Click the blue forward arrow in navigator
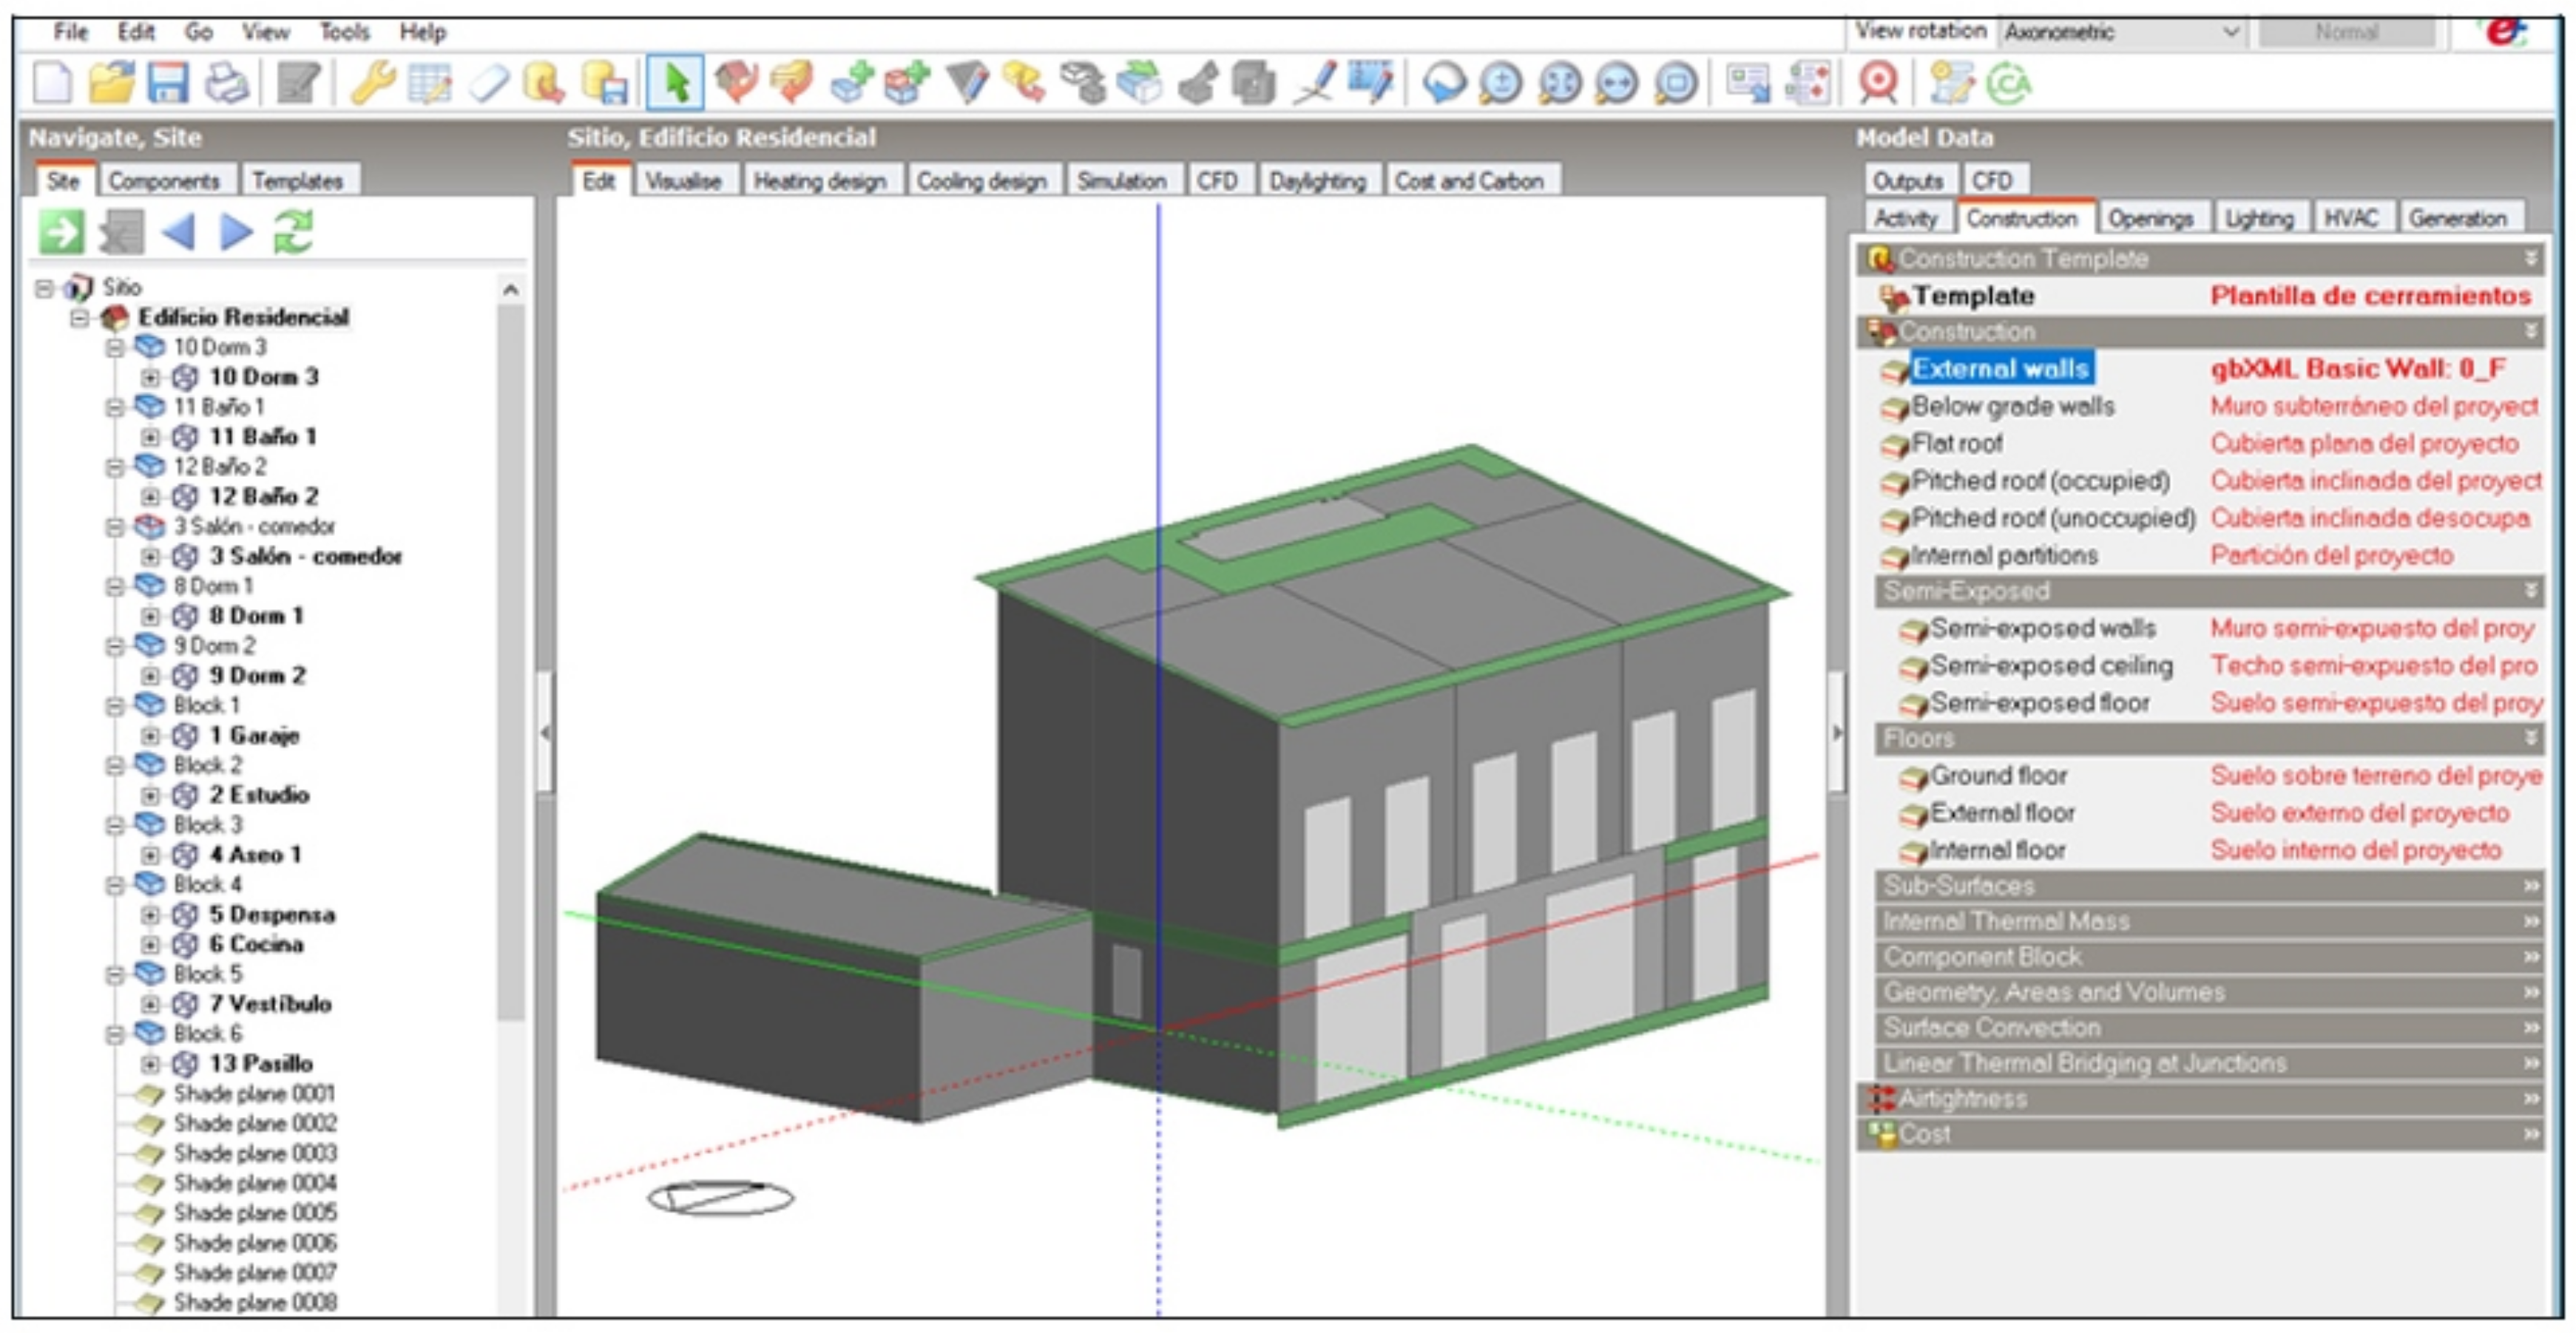The image size is (2576, 1333). [236, 232]
